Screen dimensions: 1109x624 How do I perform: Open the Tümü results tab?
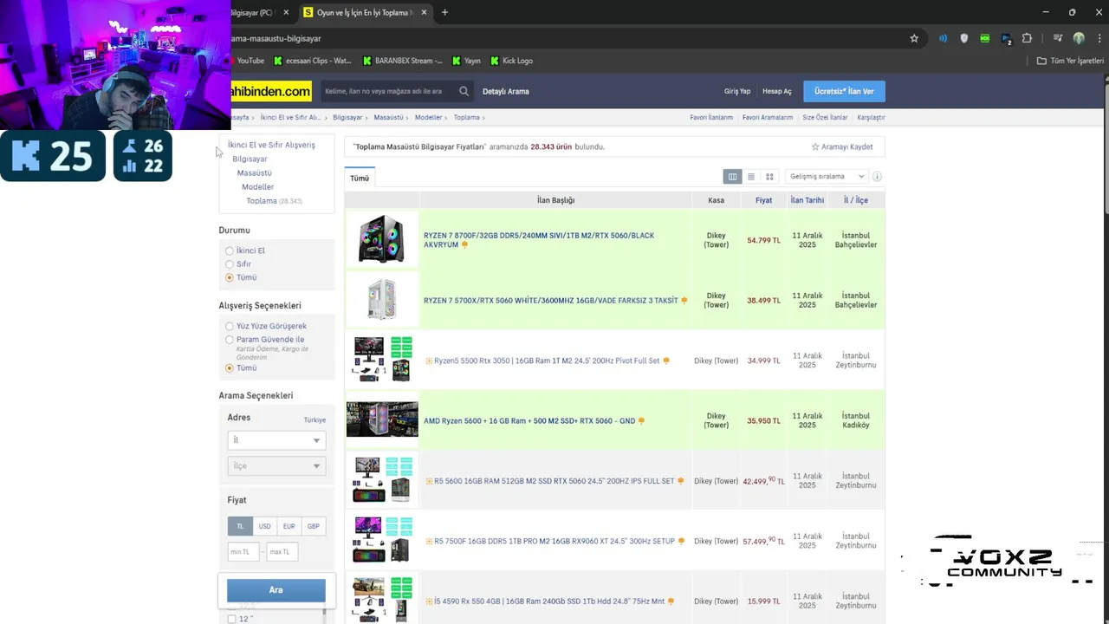point(360,178)
